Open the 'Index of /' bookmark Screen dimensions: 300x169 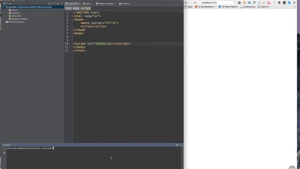[x=263, y=7]
